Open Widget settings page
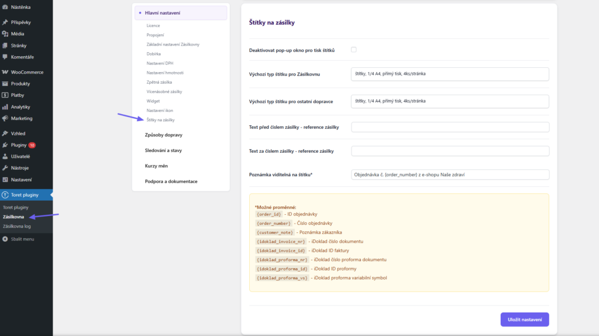This screenshot has width=599, height=336. pos(153,101)
